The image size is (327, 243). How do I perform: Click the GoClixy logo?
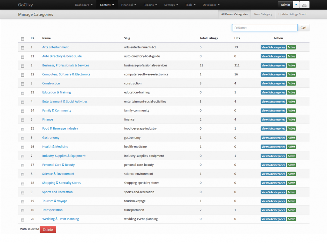pyautogui.click(x=26, y=5)
